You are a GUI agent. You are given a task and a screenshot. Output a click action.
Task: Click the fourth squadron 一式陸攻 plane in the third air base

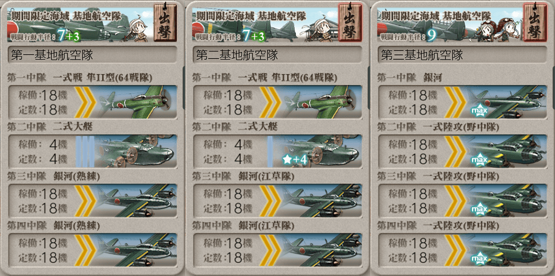click(506, 250)
